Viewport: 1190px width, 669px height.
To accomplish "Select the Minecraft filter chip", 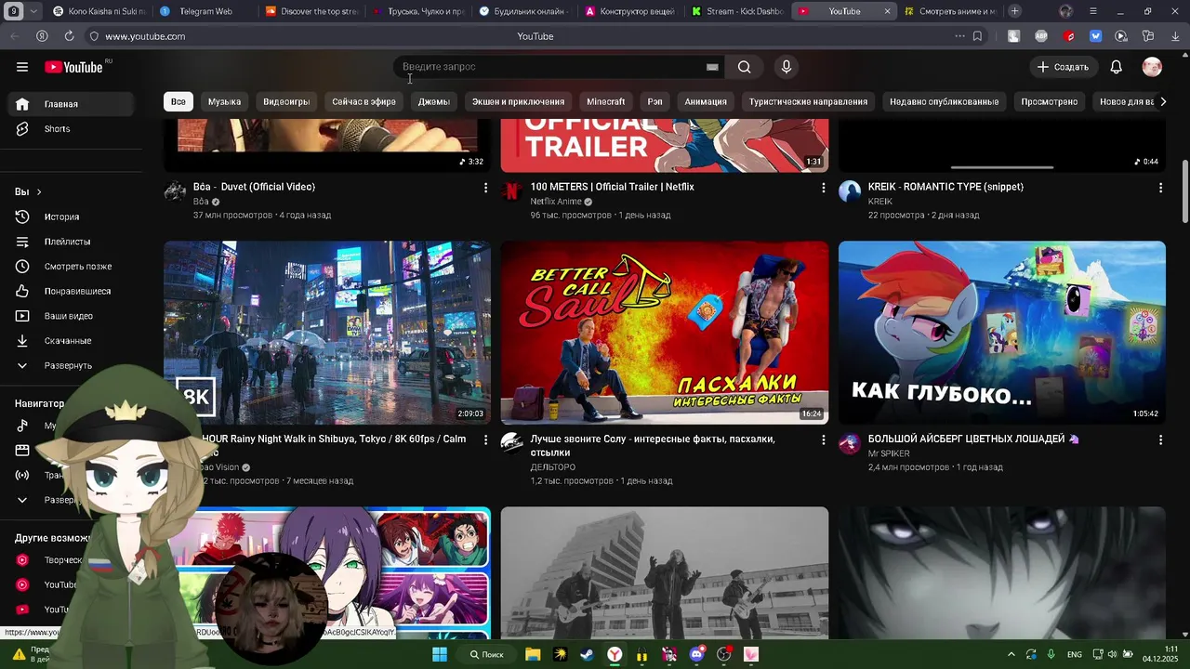I will tap(605, 101).
